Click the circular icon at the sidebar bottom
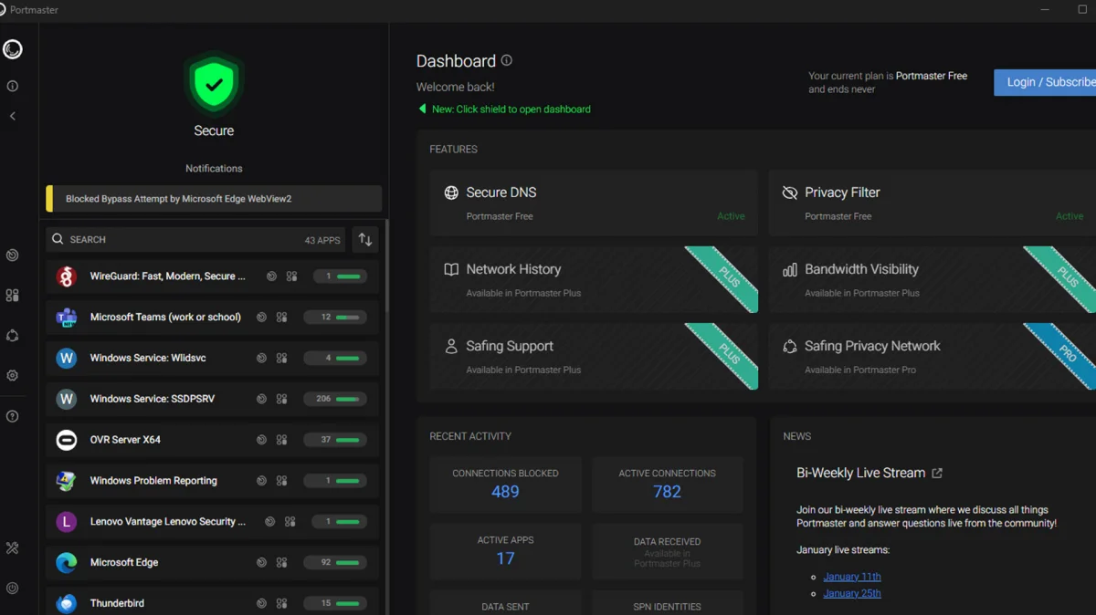This screenshot has width=1096, height=615. click(x=13, y=589)
